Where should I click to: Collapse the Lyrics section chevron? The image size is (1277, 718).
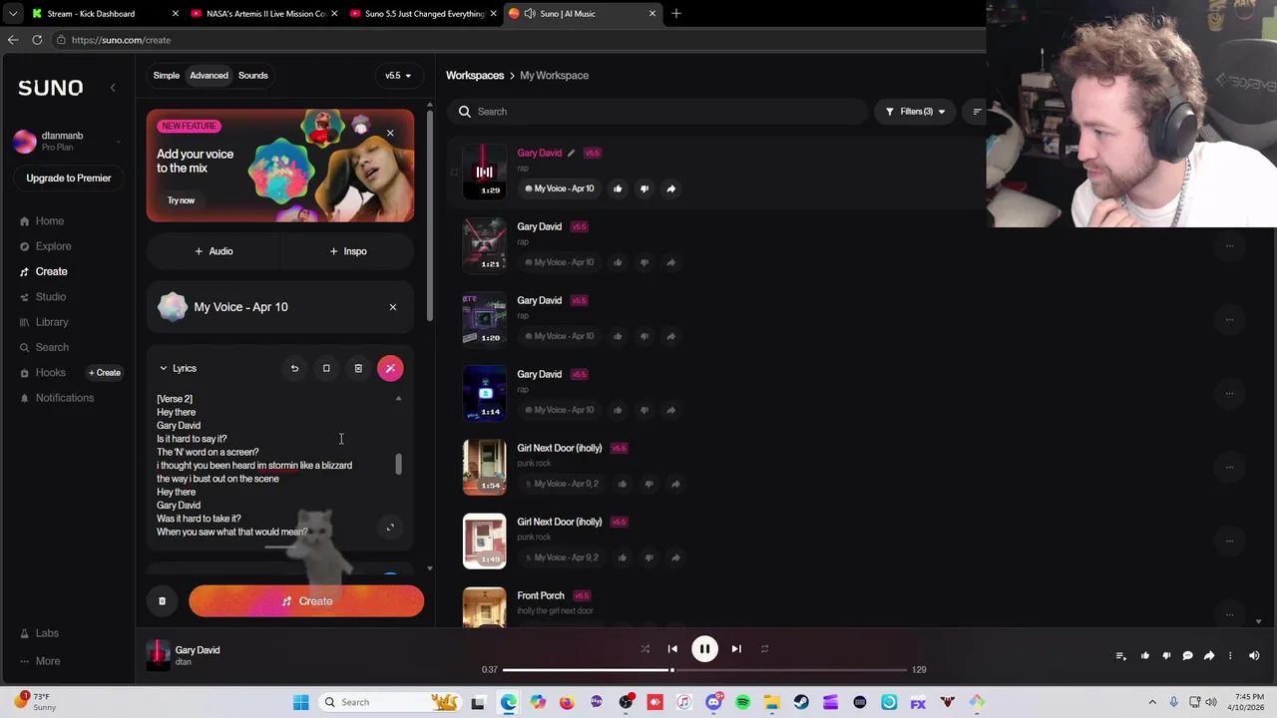[x=164, y=368]
